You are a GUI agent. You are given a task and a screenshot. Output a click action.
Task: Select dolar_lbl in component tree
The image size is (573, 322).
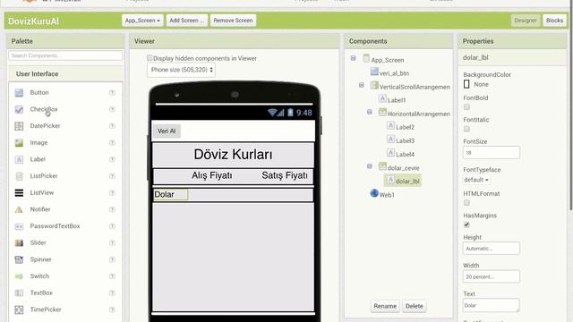(x=403, y=181)
